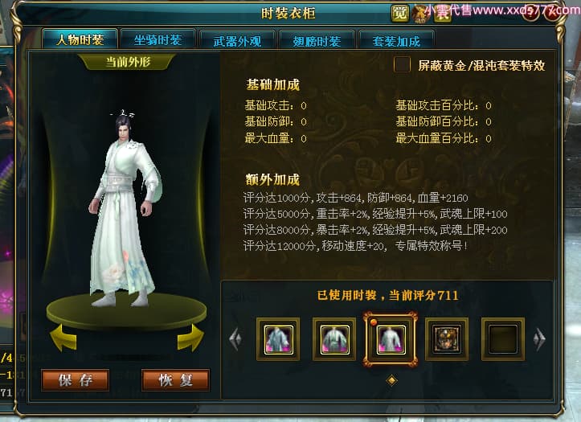Image resolution: width=581 pixels, height=422 pixels.
Task: Click the gold 觉 icon in title bar
Action: (x=400, y=14)
